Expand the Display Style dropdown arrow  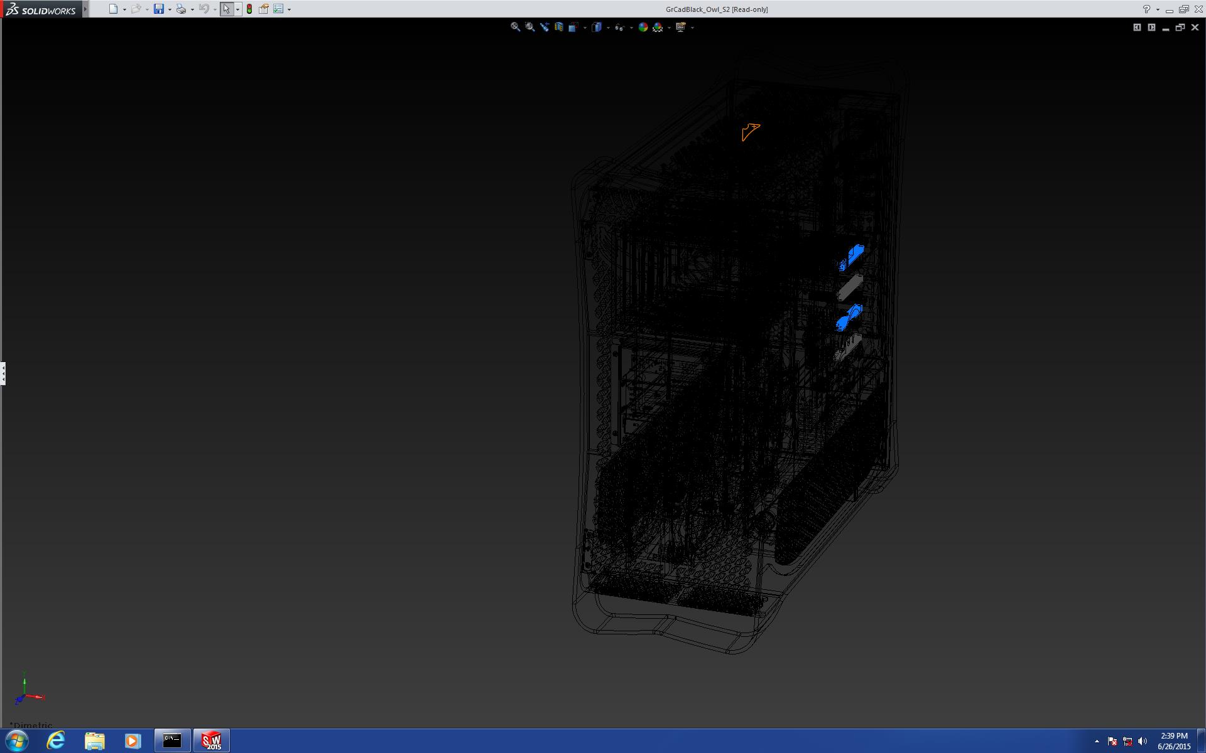[x=608, y=28]
